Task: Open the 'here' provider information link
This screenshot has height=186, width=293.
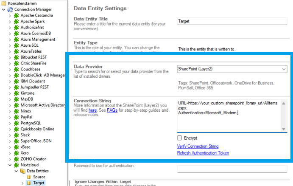Action: coord(92,110)
